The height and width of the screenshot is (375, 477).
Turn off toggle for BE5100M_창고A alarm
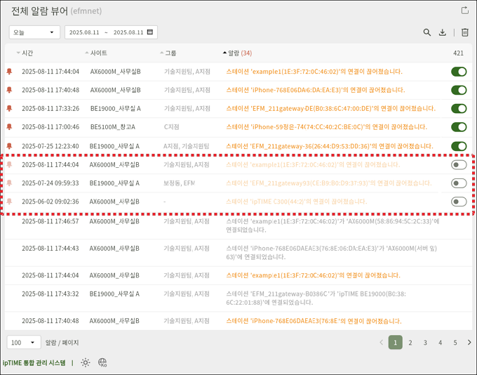click(459, 127)
